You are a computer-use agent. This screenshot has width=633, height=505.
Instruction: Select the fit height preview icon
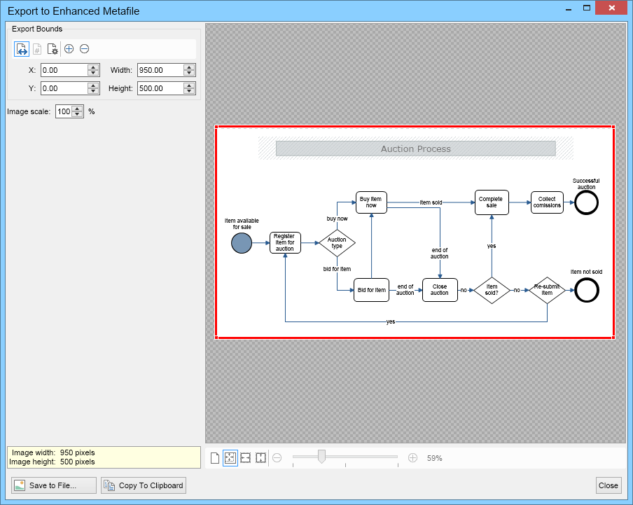pyautogui.click(x=260, y=458)
